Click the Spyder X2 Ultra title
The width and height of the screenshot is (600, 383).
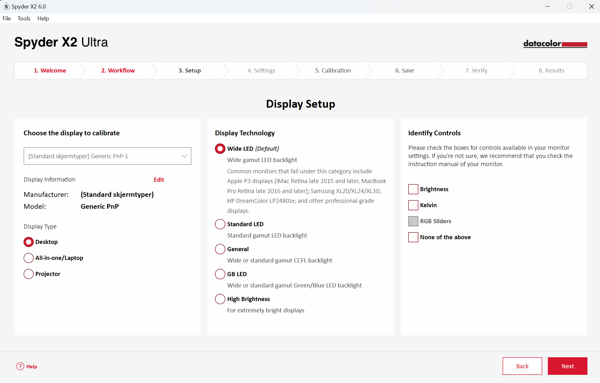[x=61, y=42]
